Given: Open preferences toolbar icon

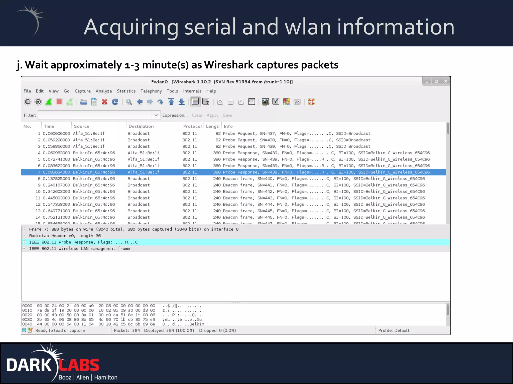Looking at the screenshot, I should 297,102.
